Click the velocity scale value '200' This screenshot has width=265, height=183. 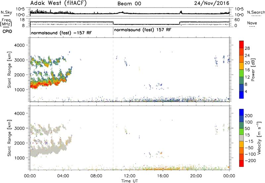pyautogui.click(x=249, y=116)
